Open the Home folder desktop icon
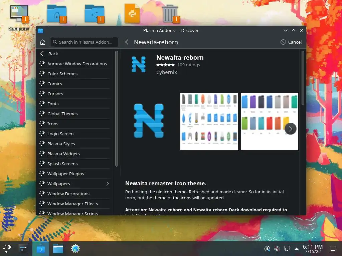The width and height of the screenshot is (342, 256). pyautogui.click(x=57, y=14)
